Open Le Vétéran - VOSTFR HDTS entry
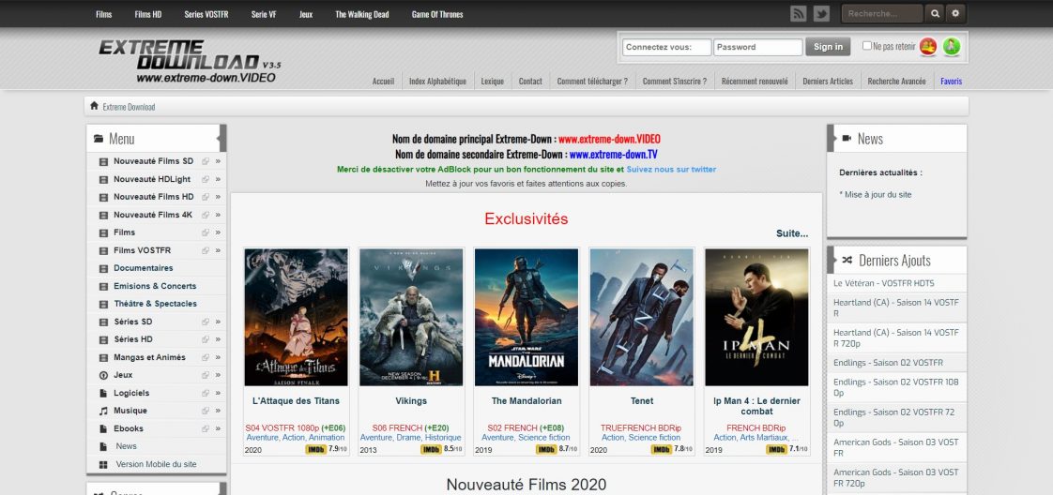1053x495 pixels. [884, 283]
